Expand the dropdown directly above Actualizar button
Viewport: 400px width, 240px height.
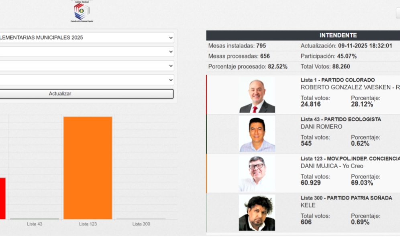(86, 80)
